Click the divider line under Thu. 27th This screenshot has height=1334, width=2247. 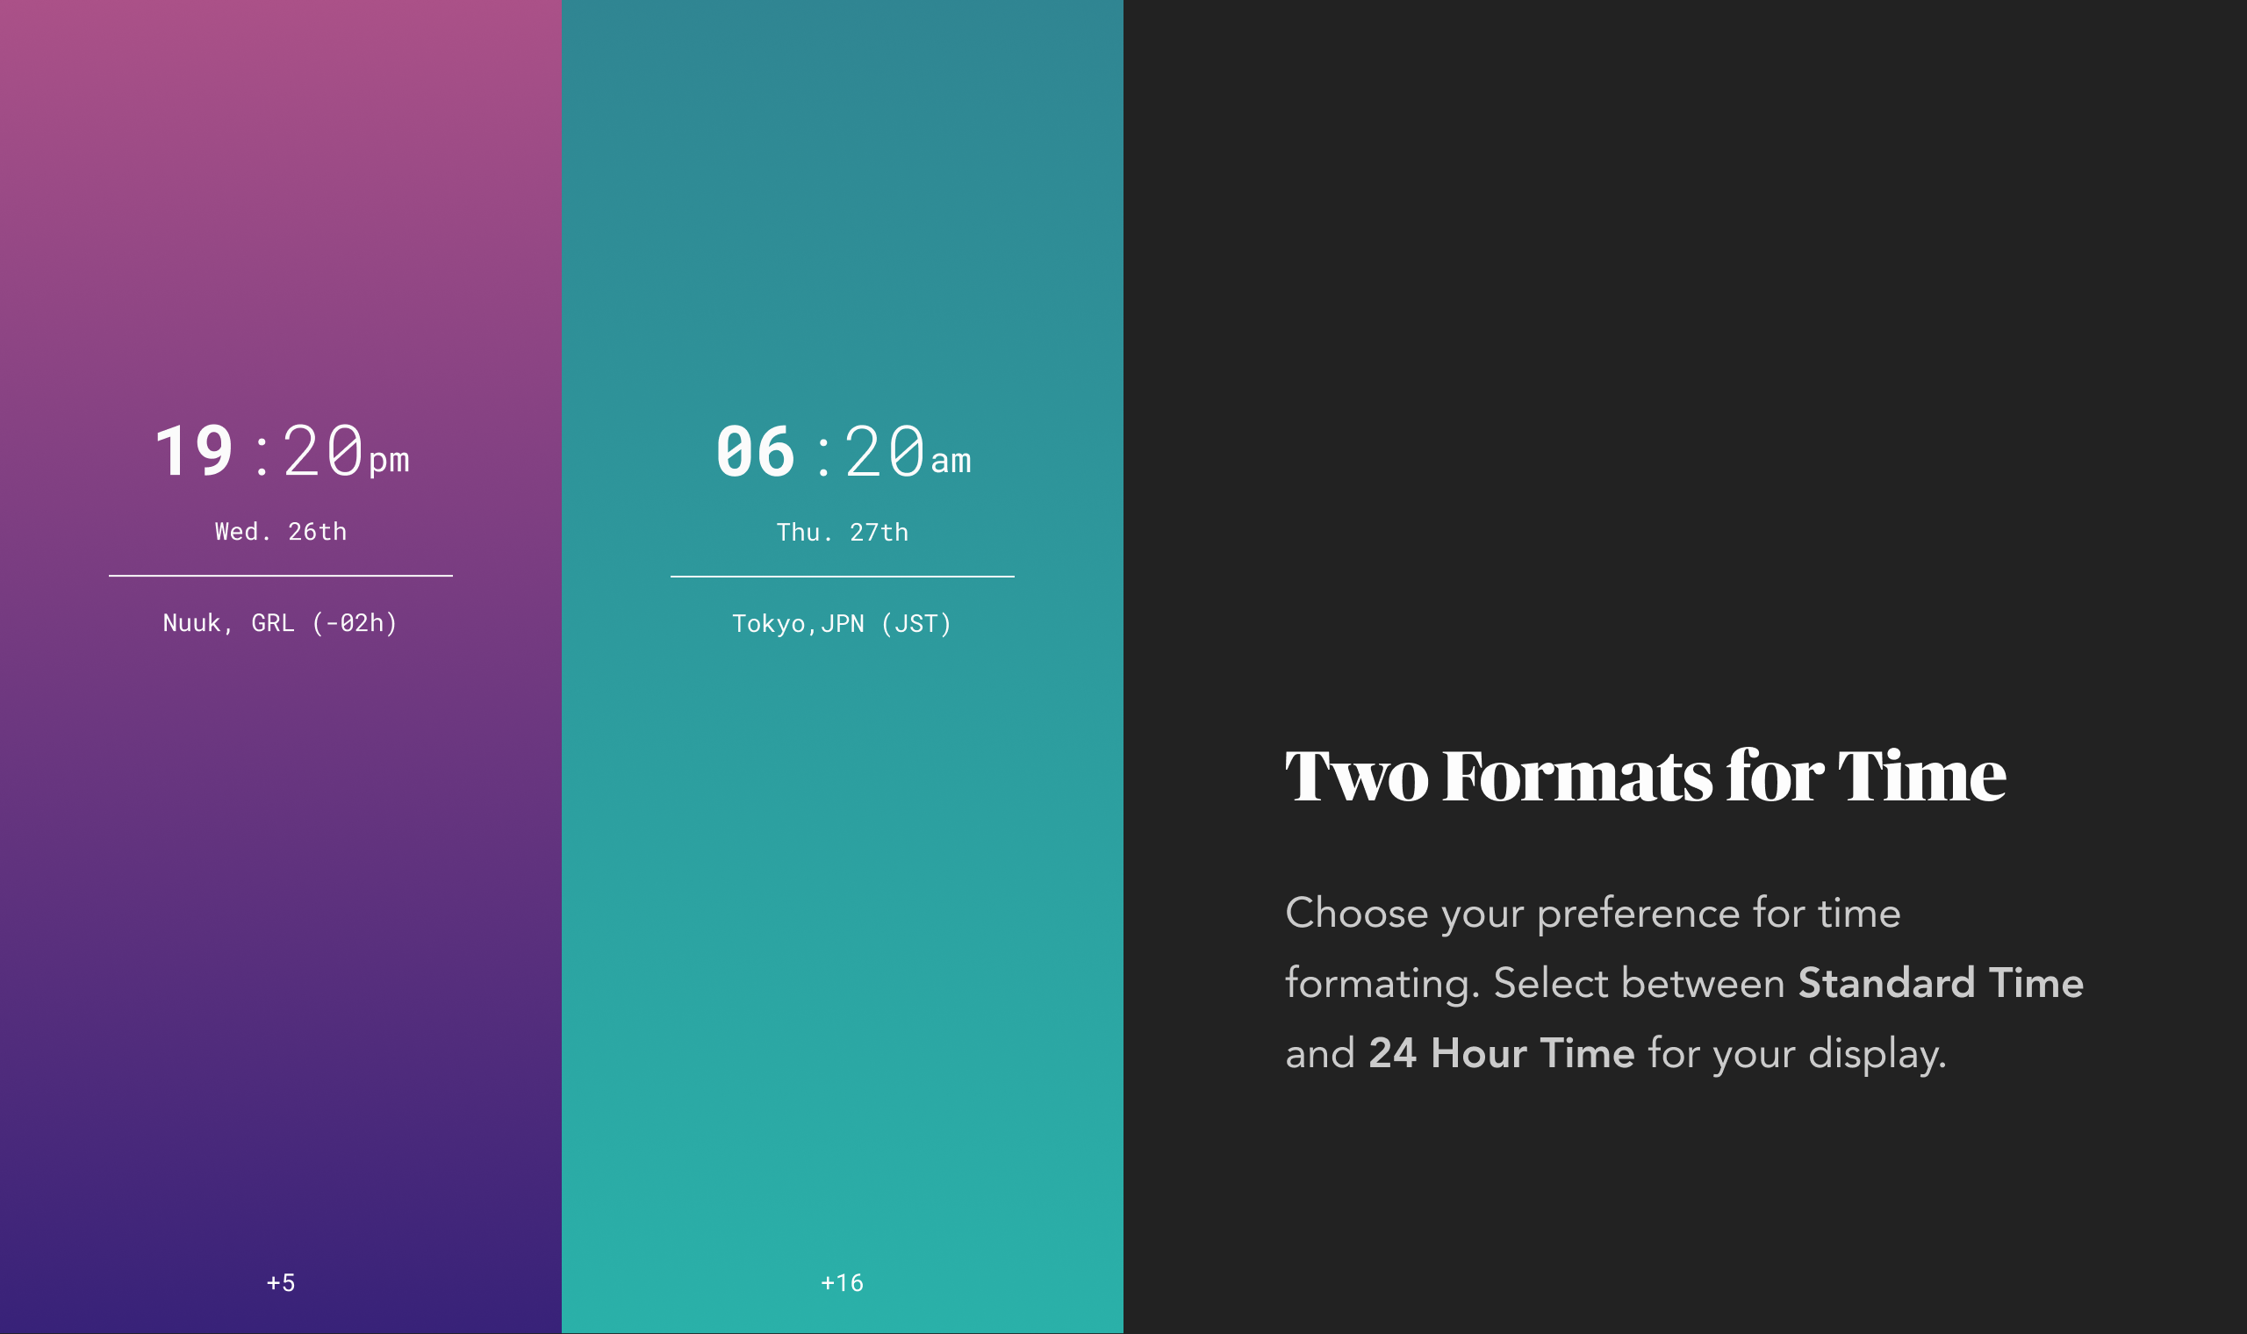click(842, 577)
